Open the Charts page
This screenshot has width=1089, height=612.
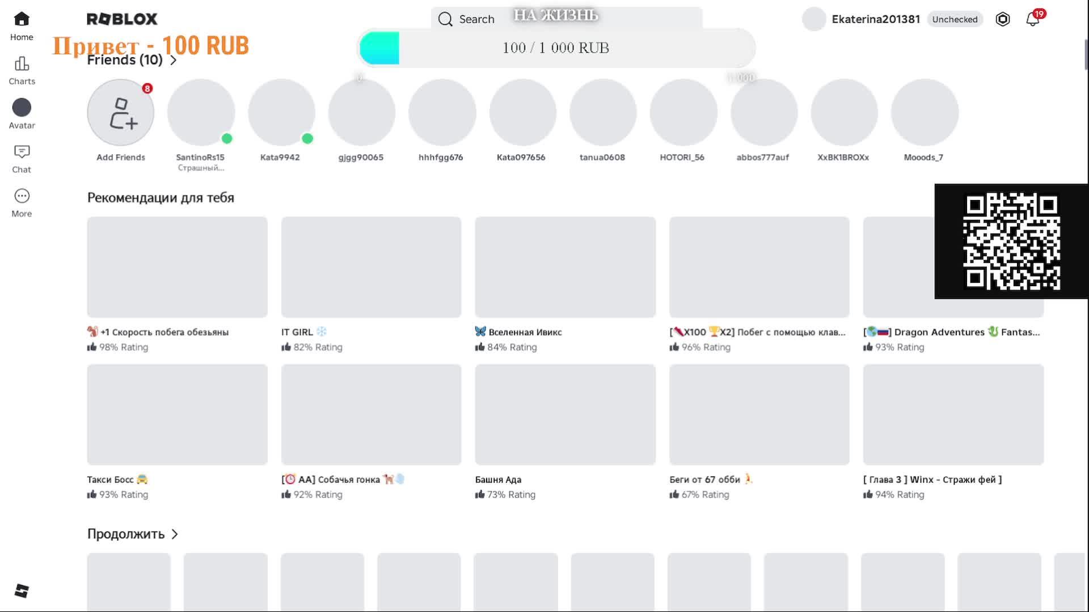22,70
